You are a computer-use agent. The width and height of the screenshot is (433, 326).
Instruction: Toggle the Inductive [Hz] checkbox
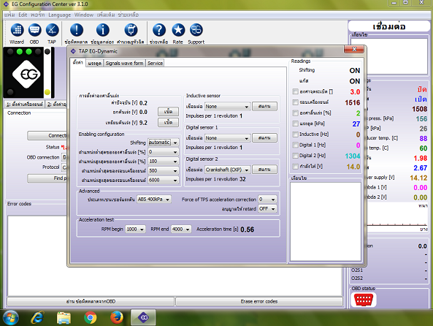(296, 134)
